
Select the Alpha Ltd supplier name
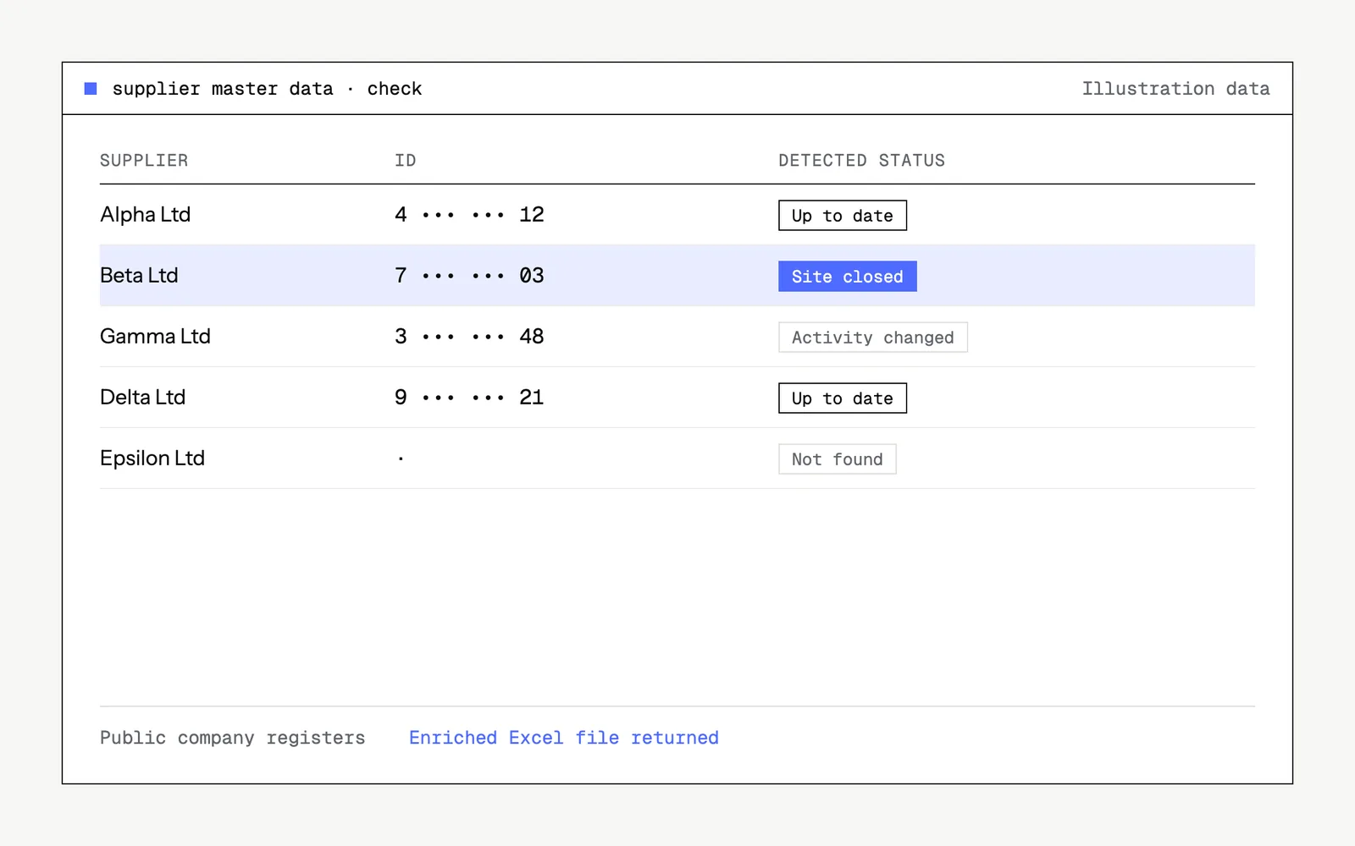click(145, 215)
